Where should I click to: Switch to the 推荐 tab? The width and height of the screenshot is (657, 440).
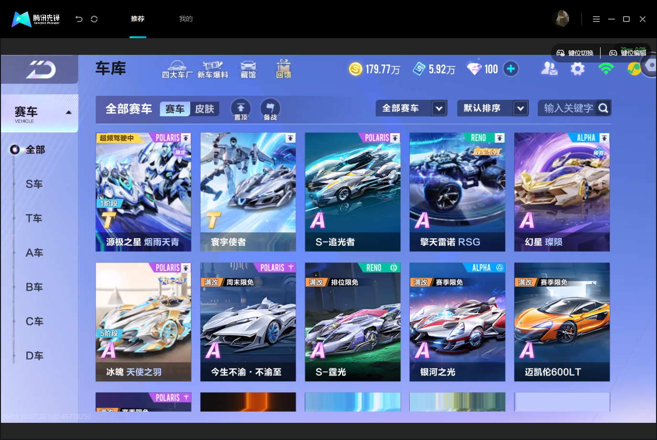tap(138, 19)
